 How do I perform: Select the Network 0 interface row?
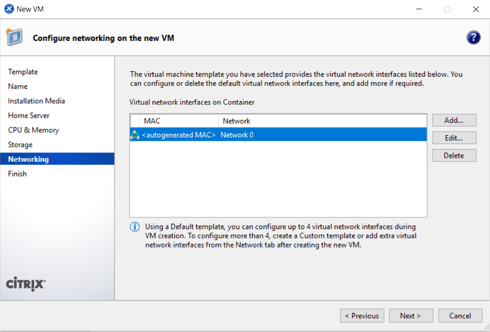pos(243,135)
